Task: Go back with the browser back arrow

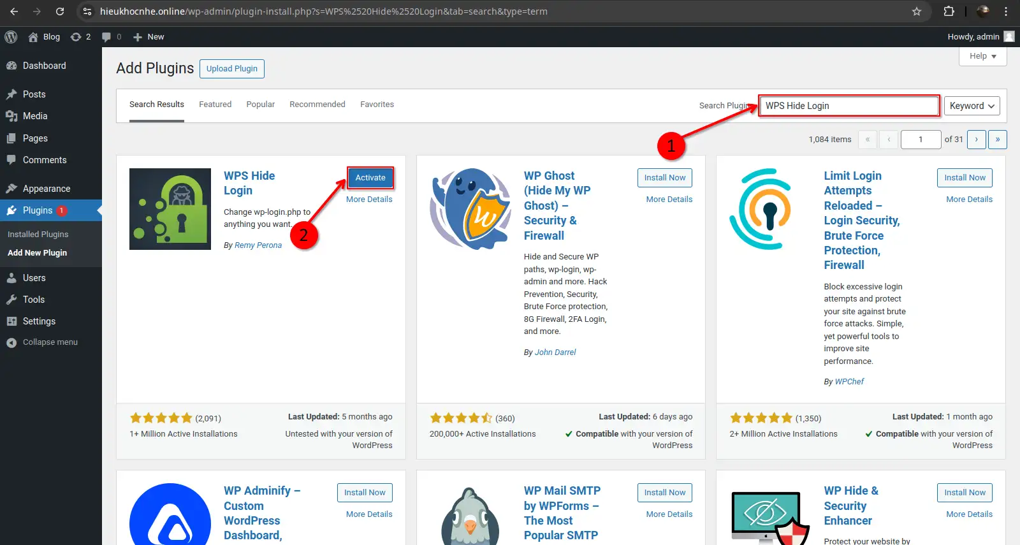Action: point(14,11)
